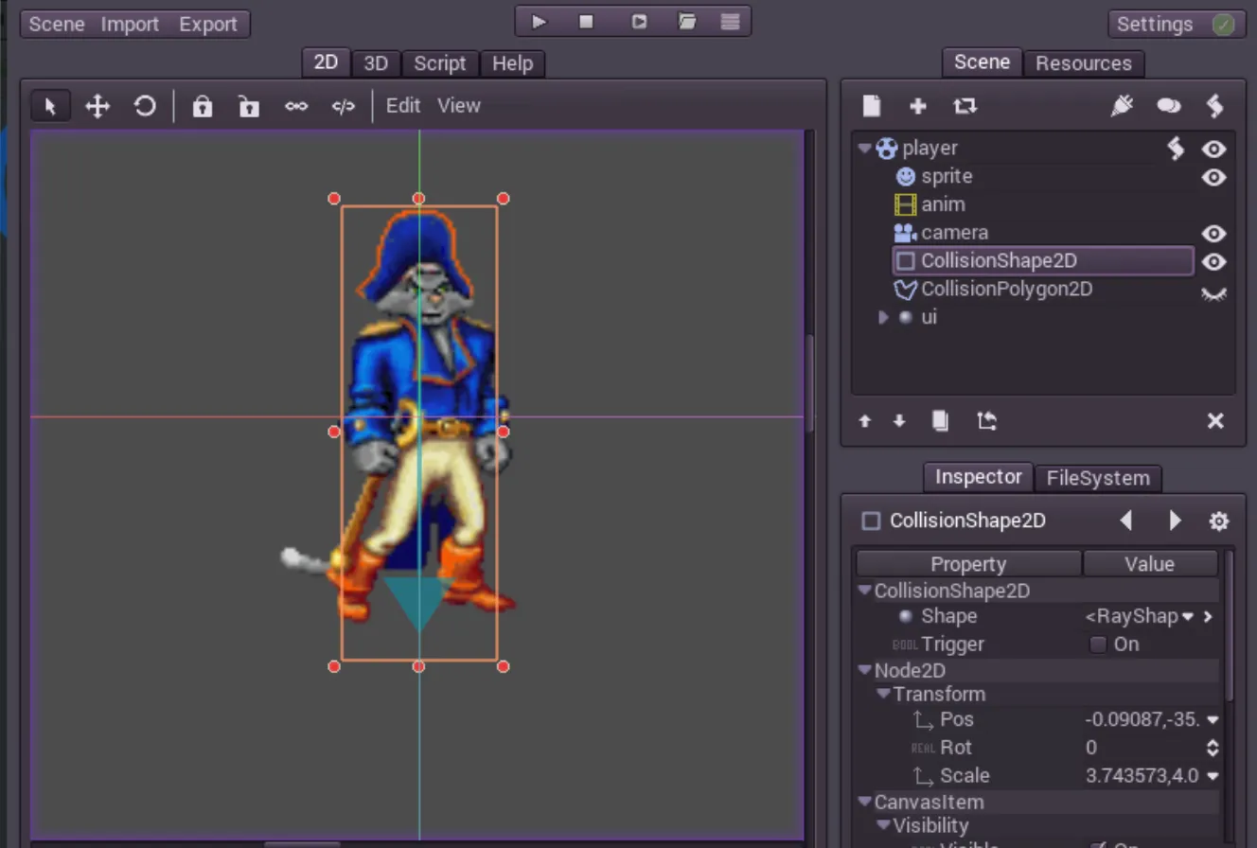Open the Shape sub-resource arrow
1257x848 pixels.
(1208, 617)
